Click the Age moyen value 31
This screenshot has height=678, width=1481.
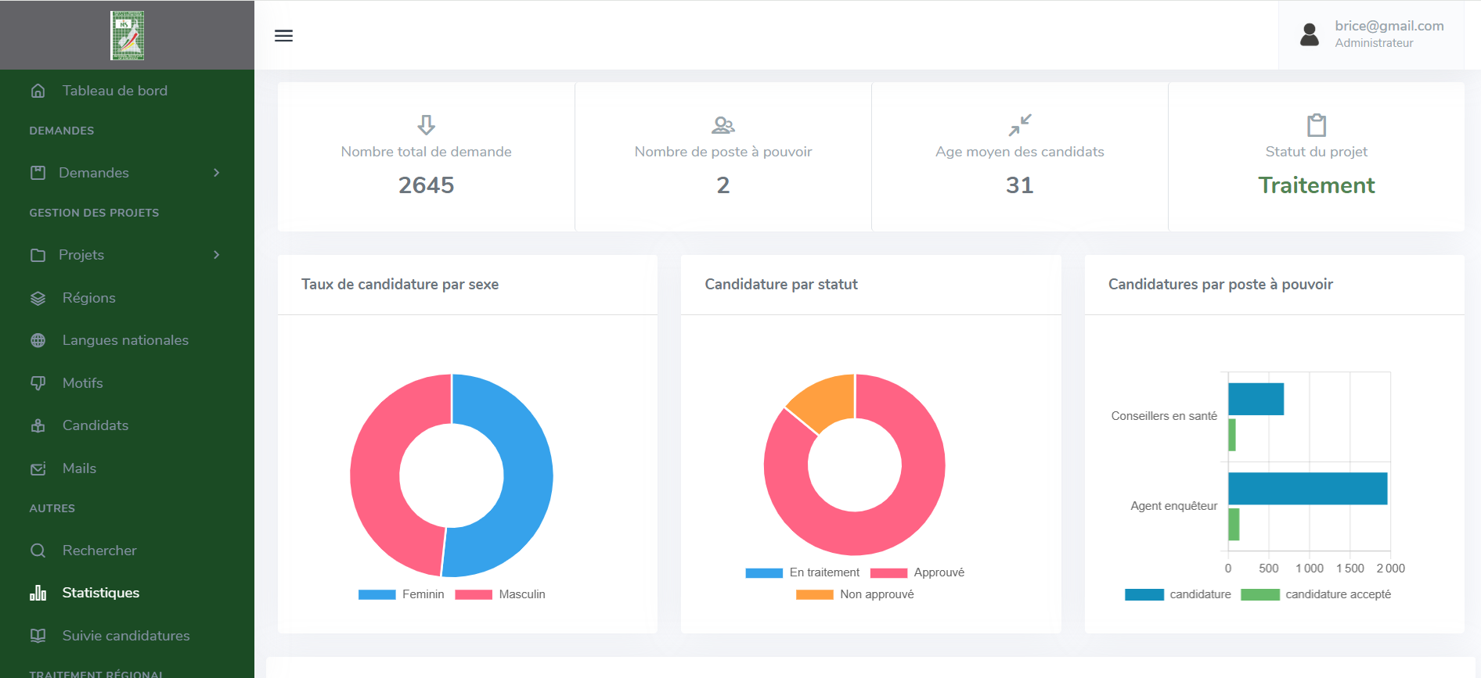pos(1020,185)
